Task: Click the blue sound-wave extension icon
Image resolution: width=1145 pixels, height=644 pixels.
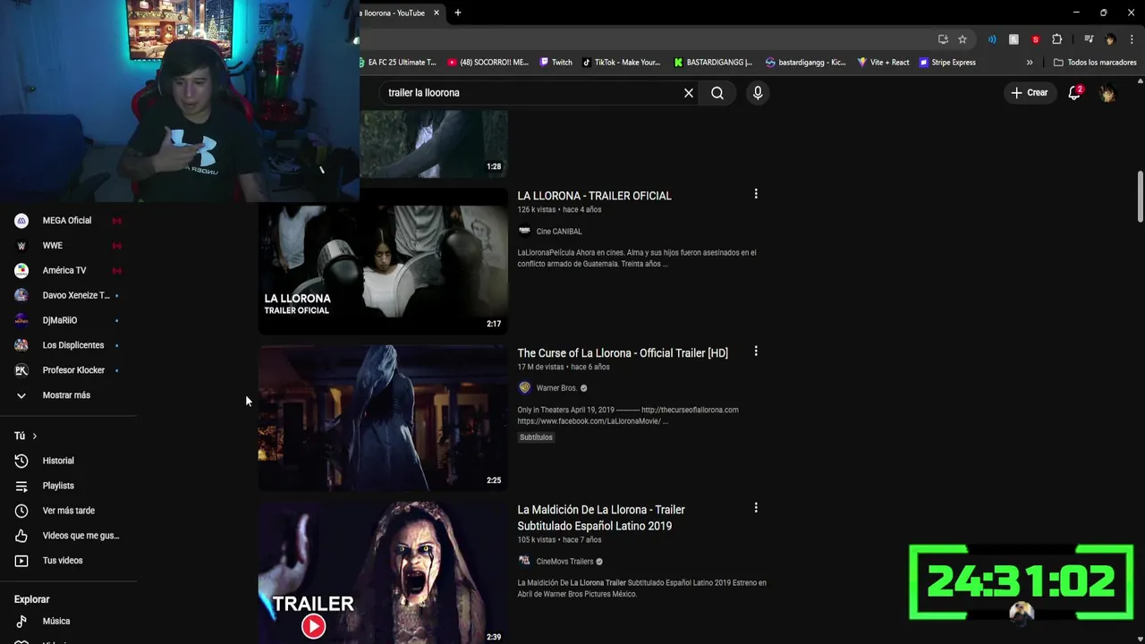Action: click(992, 39)
